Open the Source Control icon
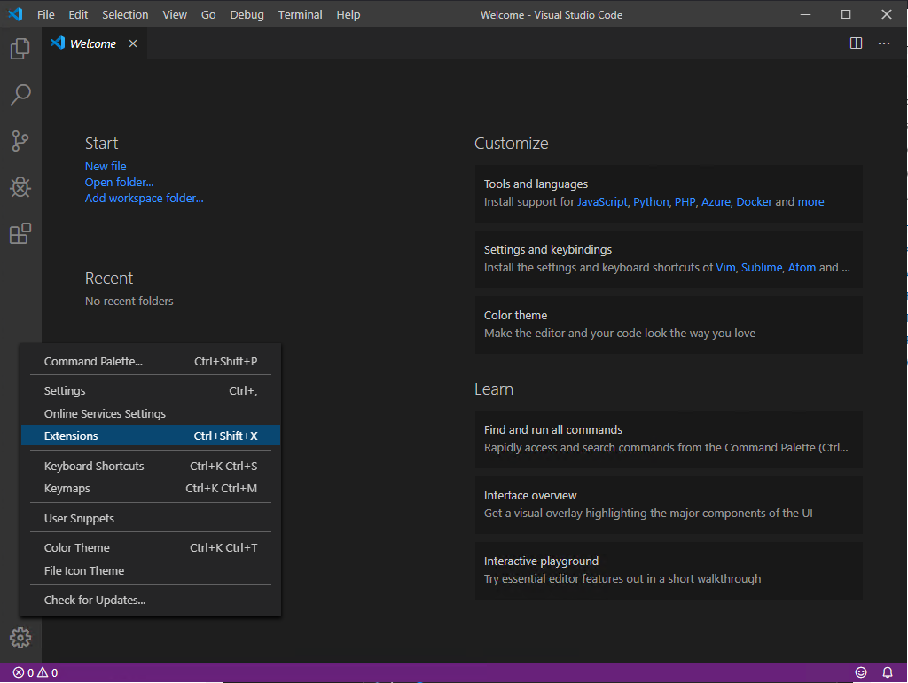The height and width of the screenshot is (683, 908). 20,141
